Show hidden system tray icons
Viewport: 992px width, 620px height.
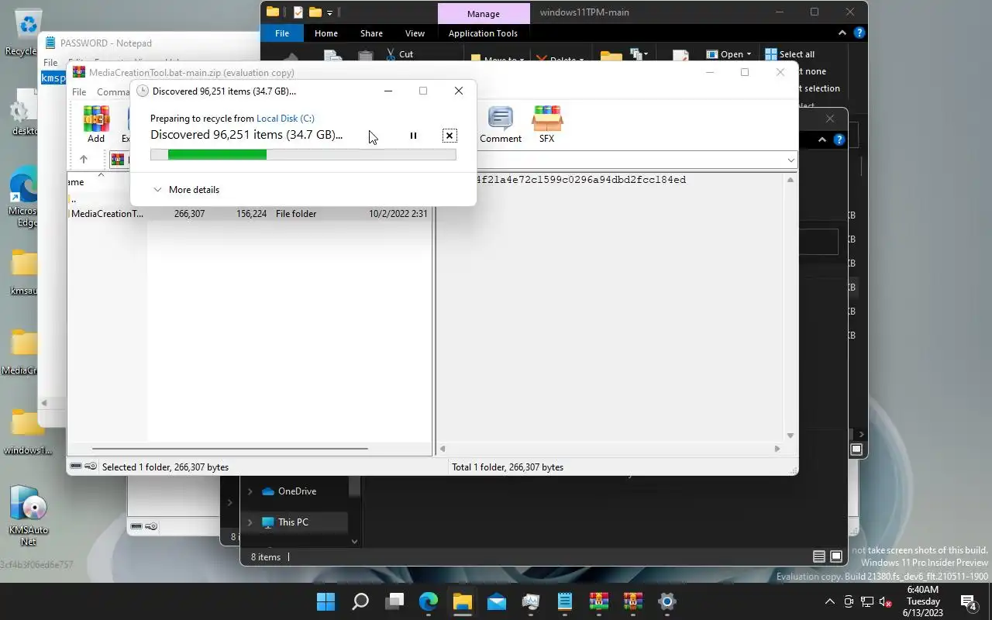[829, 601]
